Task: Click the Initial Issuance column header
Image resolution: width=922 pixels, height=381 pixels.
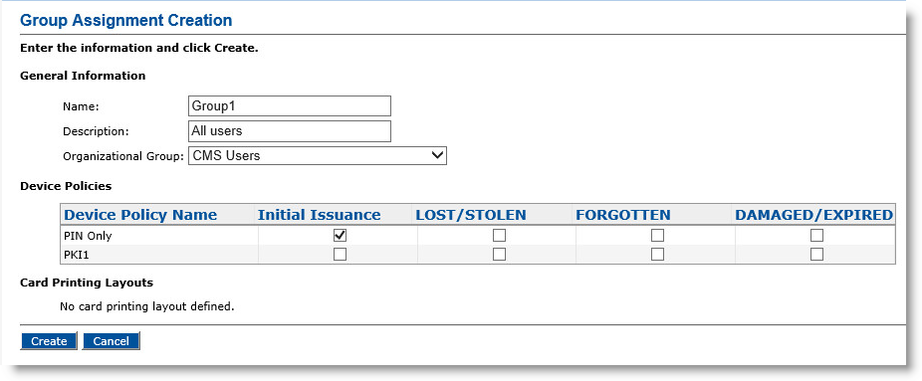Action: 320,215
